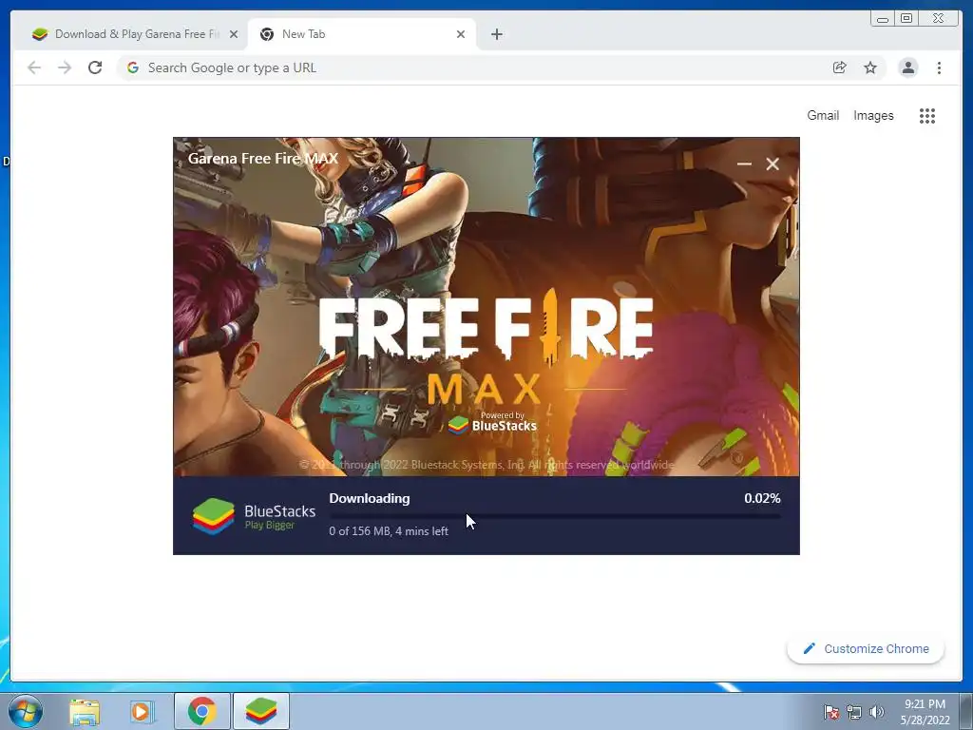Open Chrome's three-dot menu
Image resolution: width=973 pixels, height=730 pixels.
[939, 67]
